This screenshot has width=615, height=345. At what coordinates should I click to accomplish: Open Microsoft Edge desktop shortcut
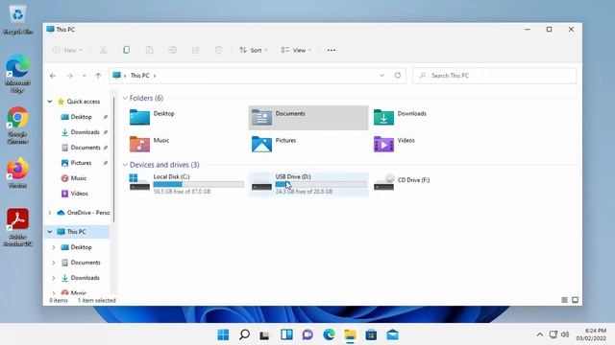pyautogui.click(x=17, y=74)
